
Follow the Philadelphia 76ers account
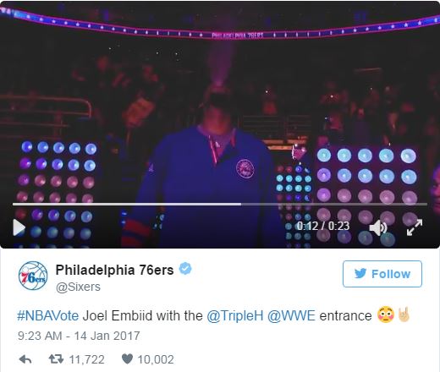(x=382, y=274)
